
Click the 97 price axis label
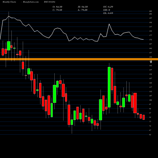[150, 104]
